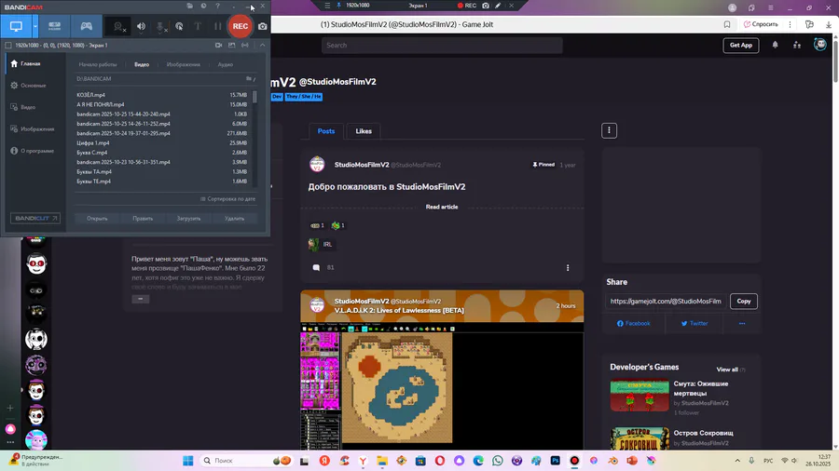
Task: Open profile three-dot options button
Action: [609, 130]
